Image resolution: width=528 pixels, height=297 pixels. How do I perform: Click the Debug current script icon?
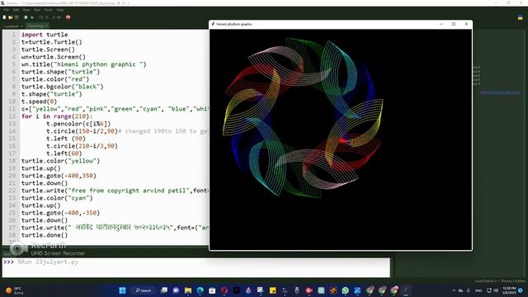(x=32, y=17)
